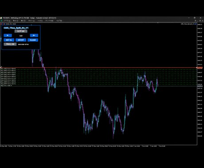Open the ツール (Tools) menu
Viewport: 204px width, 168px height.
coord(40,21)
